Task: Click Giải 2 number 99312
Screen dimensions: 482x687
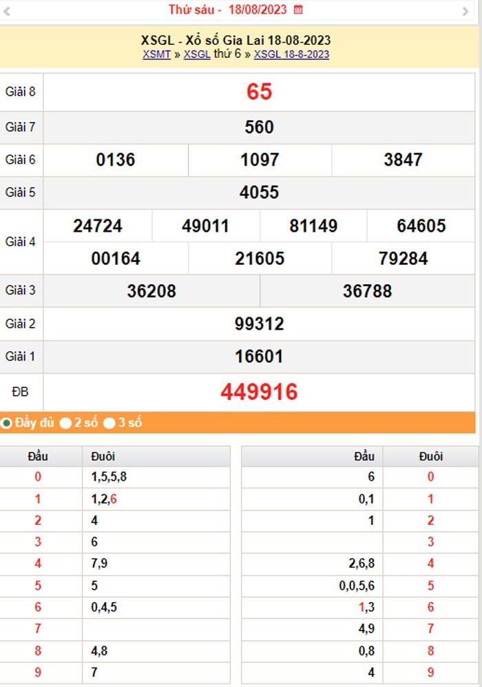Action: tap(259, 324)
